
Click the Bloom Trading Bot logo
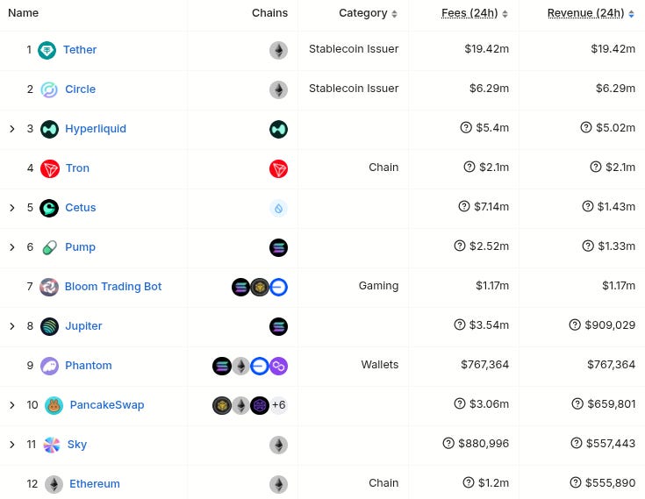point(49,287)
